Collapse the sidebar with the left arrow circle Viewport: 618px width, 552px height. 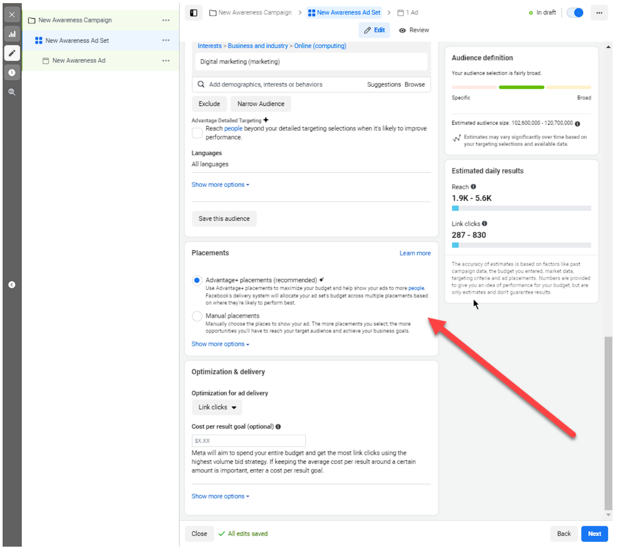point(12,285)
